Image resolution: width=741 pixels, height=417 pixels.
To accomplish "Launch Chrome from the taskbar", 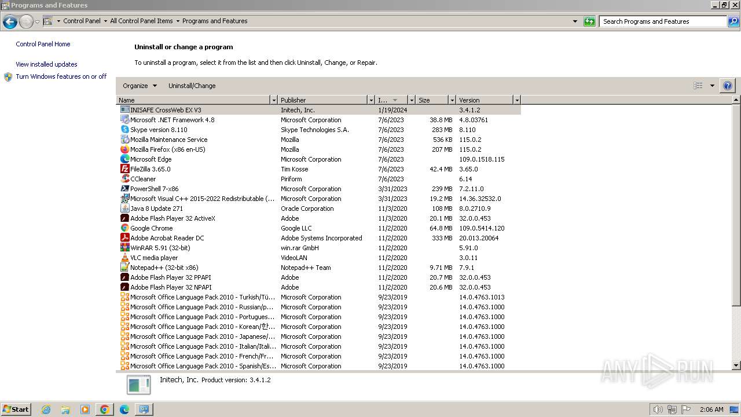I will click(x=105, y=409).
